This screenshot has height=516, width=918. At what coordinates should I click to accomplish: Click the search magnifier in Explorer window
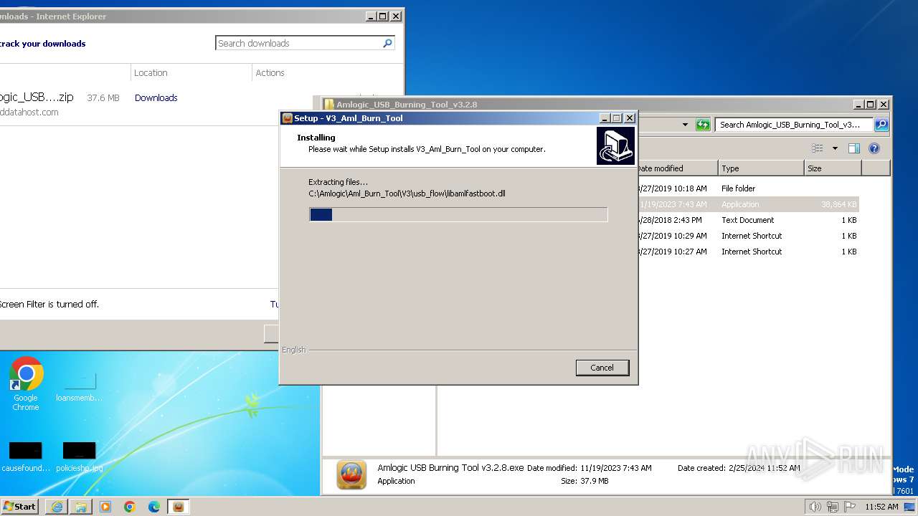point(881,125)
